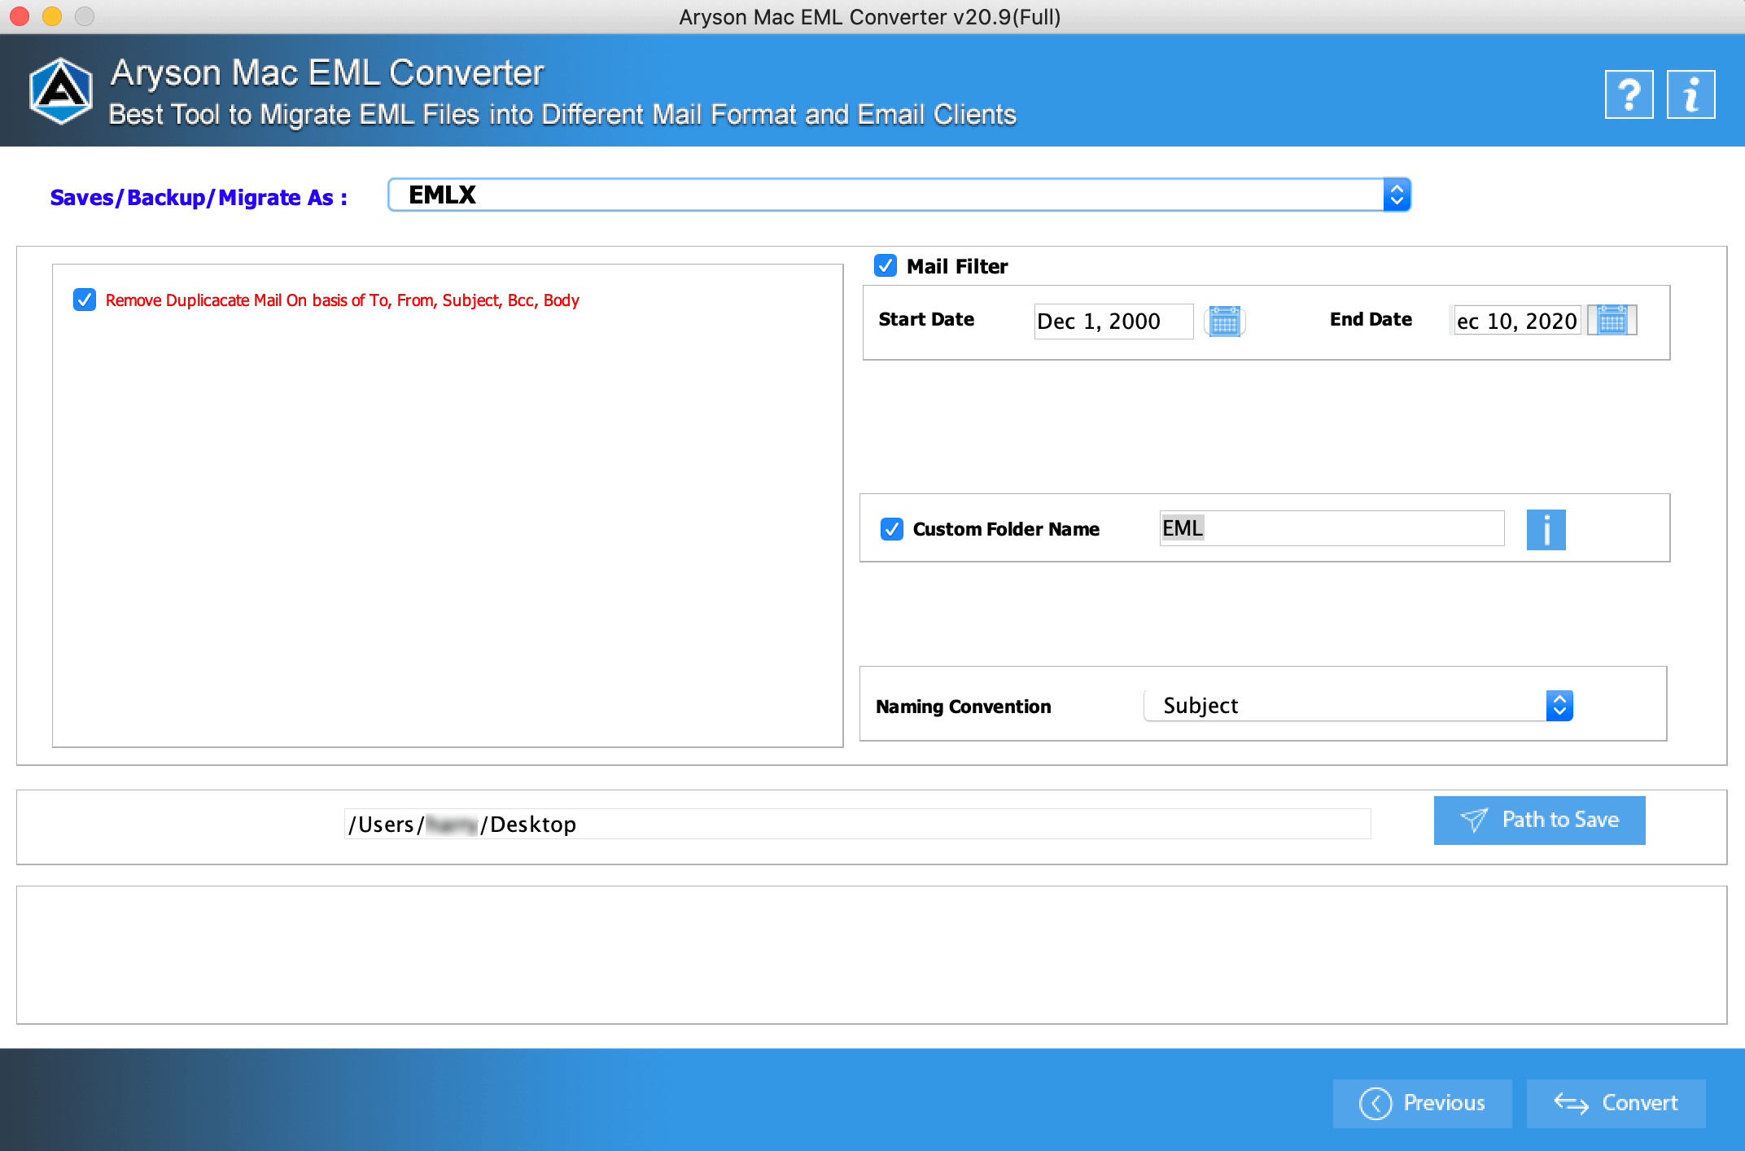This screenshot has width=1745, height=1151.
Task: Toggle the Remove Duplicate Mail checkbox
Action: pos(85,300)
